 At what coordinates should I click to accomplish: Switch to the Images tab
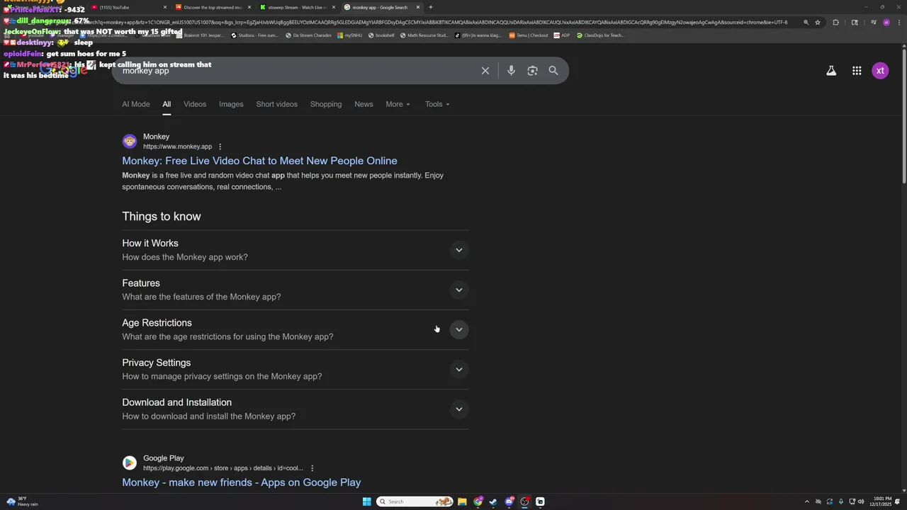coord(231,104)
